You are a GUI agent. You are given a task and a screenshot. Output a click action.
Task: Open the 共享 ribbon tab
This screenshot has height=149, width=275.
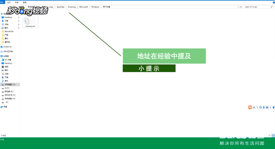tap(17, 2)
